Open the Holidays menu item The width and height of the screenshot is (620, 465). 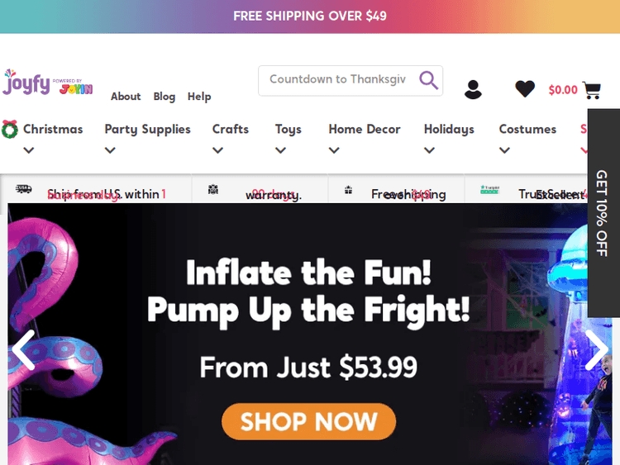[449, 129]
